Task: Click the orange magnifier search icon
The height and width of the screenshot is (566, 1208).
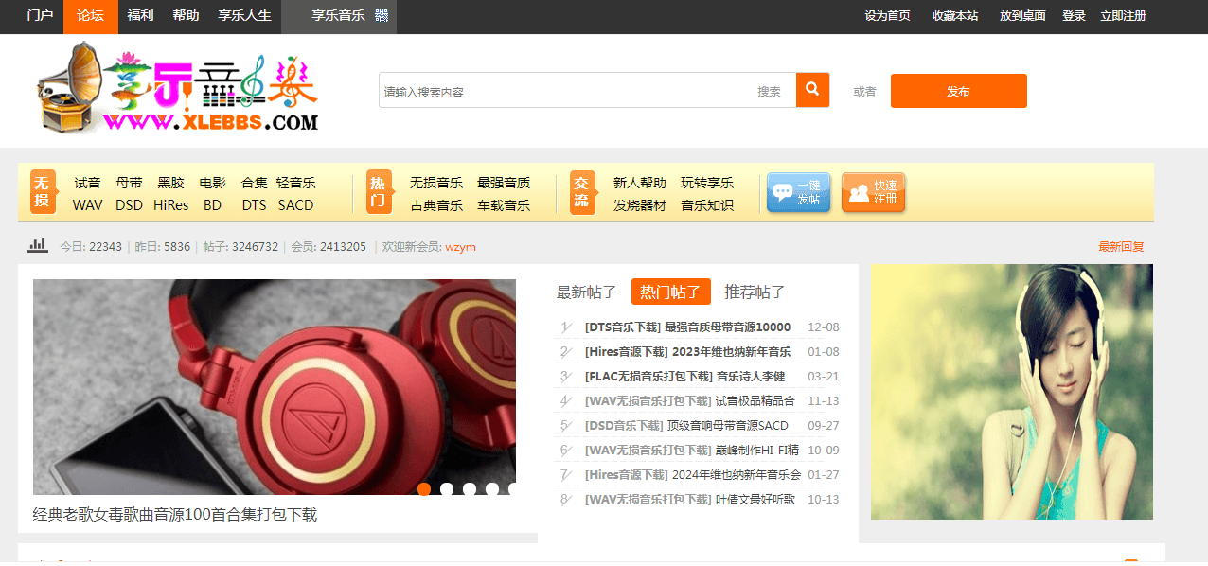Action: pyautogui.click(x=812, y=90)
